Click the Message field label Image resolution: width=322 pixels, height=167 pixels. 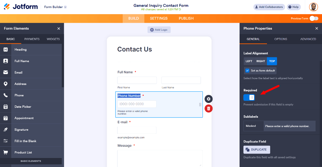124,146
